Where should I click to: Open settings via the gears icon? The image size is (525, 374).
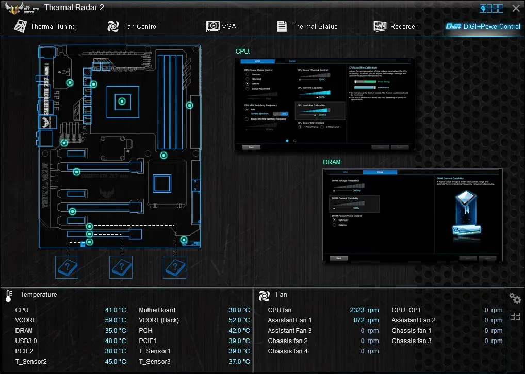coord(515,298)
